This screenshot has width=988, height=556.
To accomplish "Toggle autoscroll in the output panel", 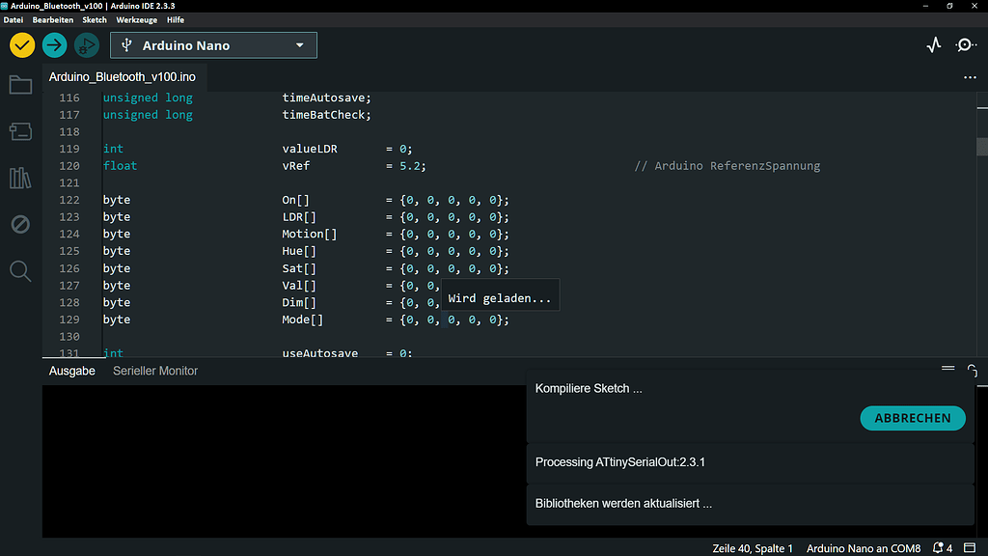I will pyautogui.click(x=974, y=369).
